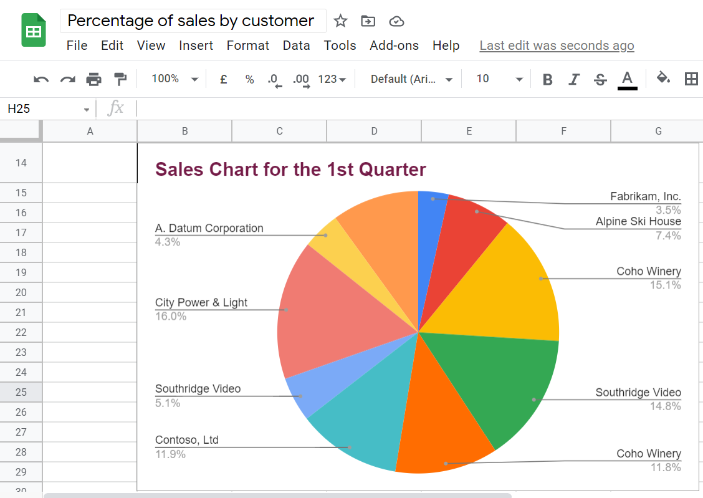Click the format as percent button

coord(249,79)
